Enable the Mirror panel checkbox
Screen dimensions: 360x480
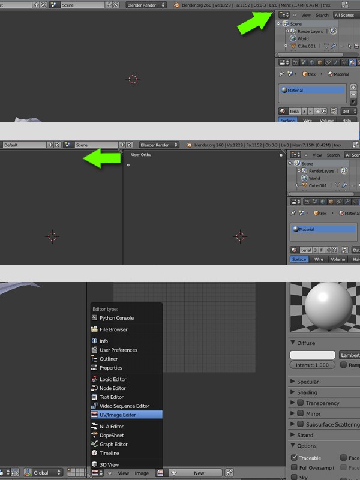tap(301, 413)
